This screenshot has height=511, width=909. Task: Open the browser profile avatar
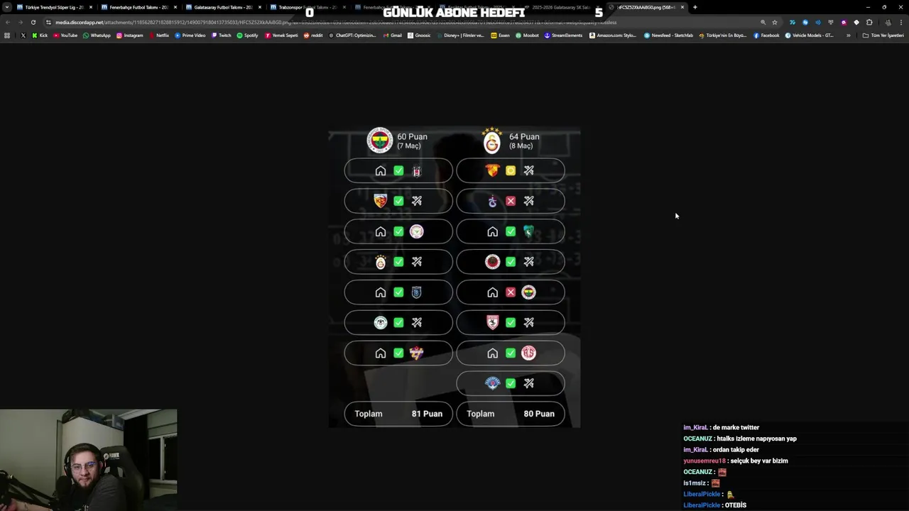888,22
